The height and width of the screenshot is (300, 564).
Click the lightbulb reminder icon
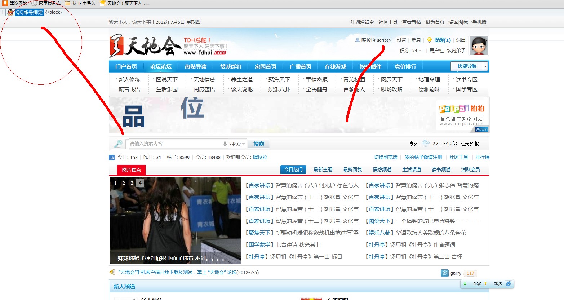click(x=429, y=40)
